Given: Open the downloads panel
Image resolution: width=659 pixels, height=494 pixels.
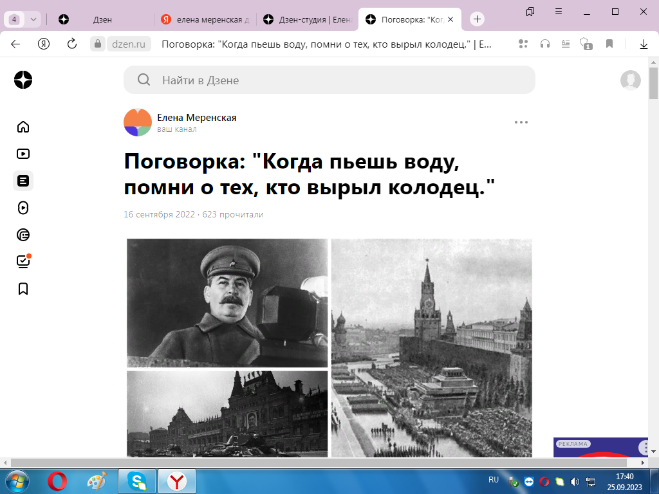Looking at the screenshot, I should coord(644,44).
